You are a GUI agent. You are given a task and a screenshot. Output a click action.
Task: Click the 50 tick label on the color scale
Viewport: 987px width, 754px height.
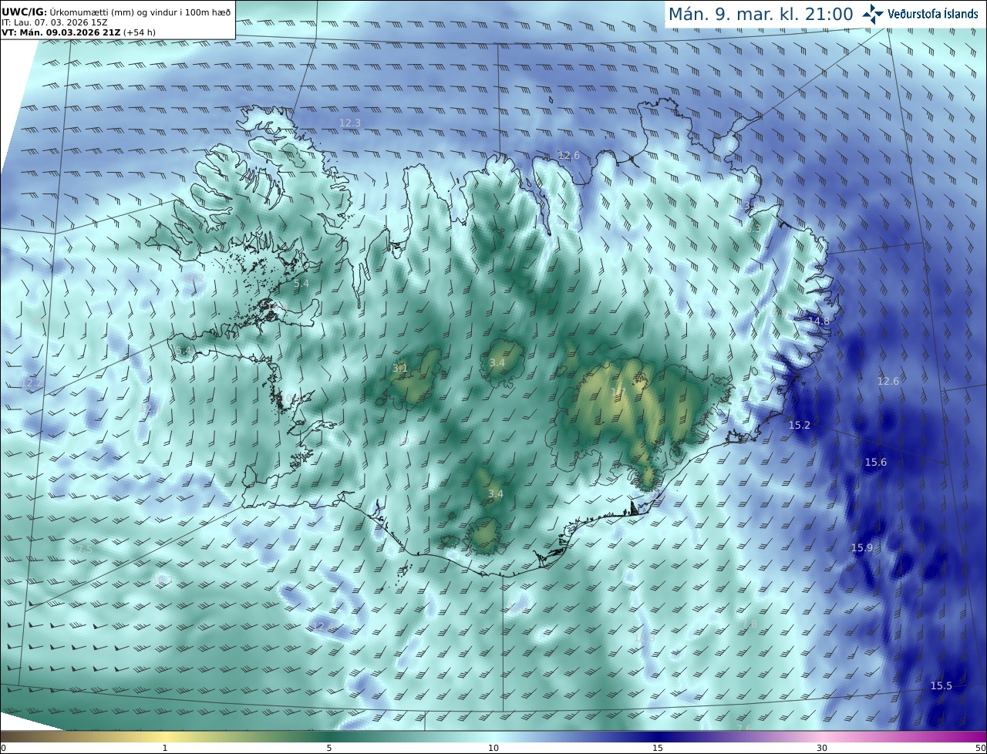click(980, 748)
